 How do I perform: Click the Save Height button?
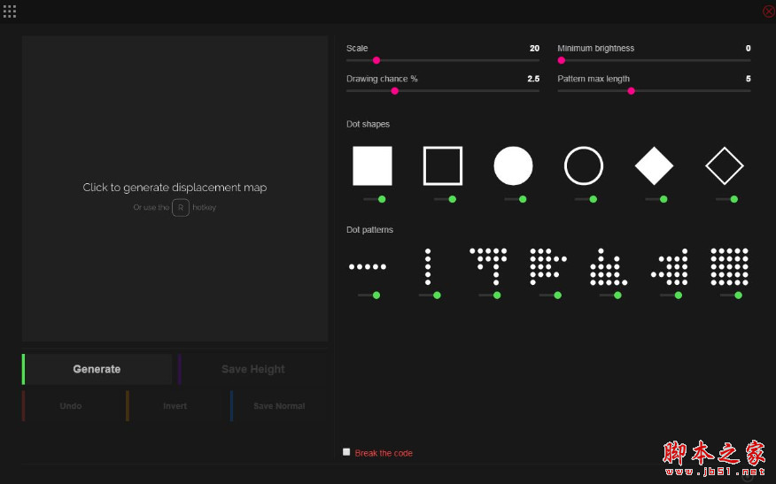(x=252, y=369)
